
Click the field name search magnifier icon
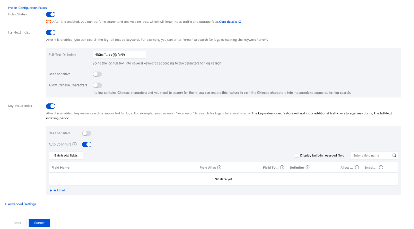tap(394, 155)
